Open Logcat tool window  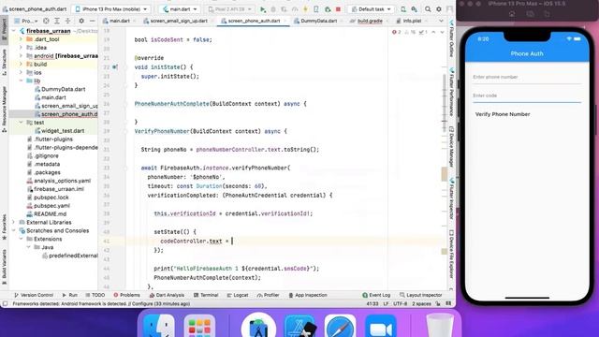(x=238, y=295)
